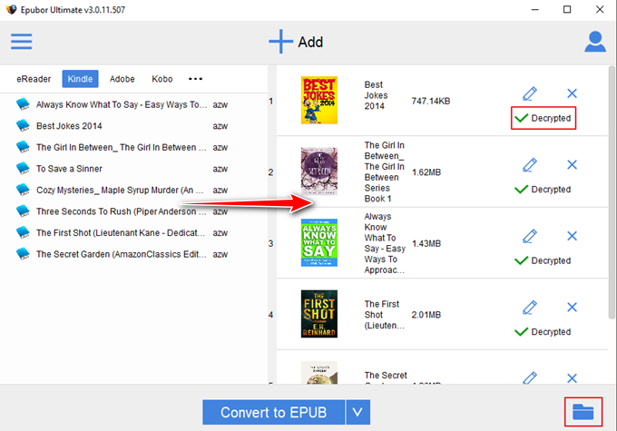This screenshot has width=617, height=431.
Task: Switch to the Adobe tab
Action: [x=122, y=79]
